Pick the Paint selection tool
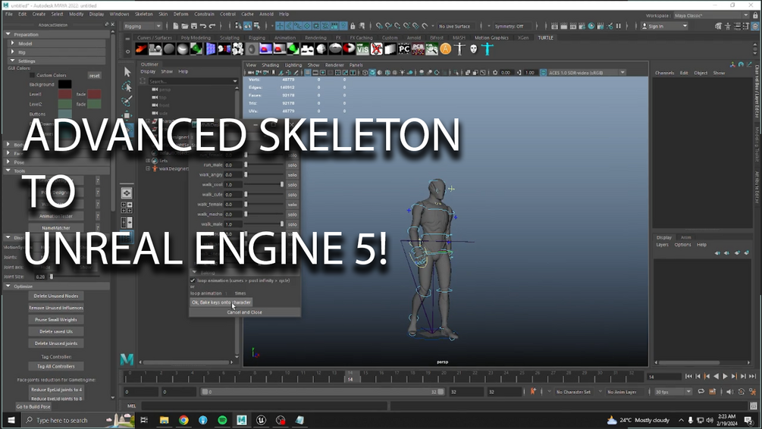The height and width of the screenshot is (429, 762). (x=127, y=101)
